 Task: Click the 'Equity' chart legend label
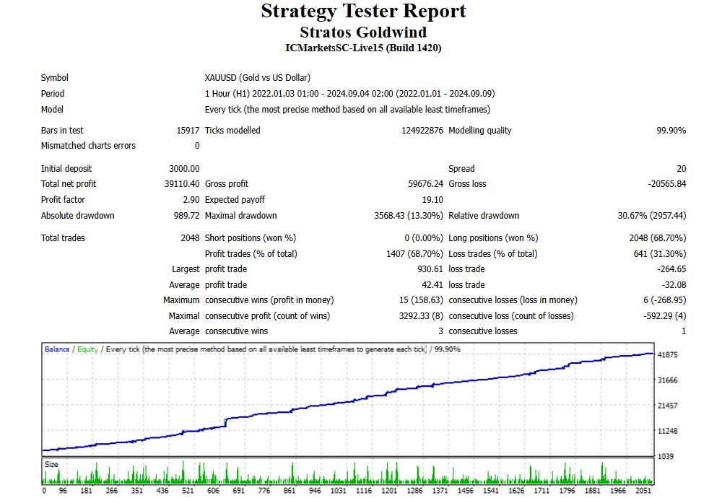pos(87,349)
